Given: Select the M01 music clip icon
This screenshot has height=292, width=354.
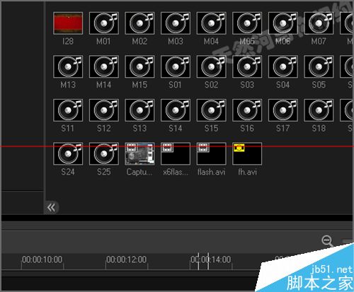Looking at the screenshot, I should click(x=104, y=23).
